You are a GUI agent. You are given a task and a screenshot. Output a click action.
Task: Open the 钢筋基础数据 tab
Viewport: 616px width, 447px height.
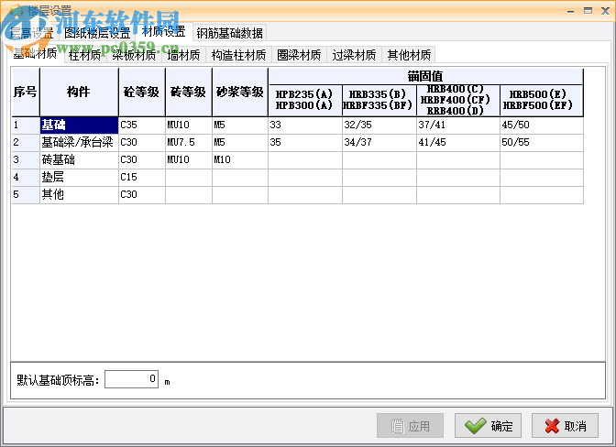tap(230, 33)
